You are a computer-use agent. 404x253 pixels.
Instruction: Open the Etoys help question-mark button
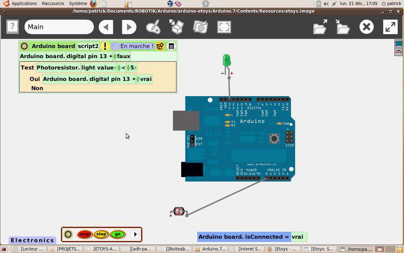(13, 27)
